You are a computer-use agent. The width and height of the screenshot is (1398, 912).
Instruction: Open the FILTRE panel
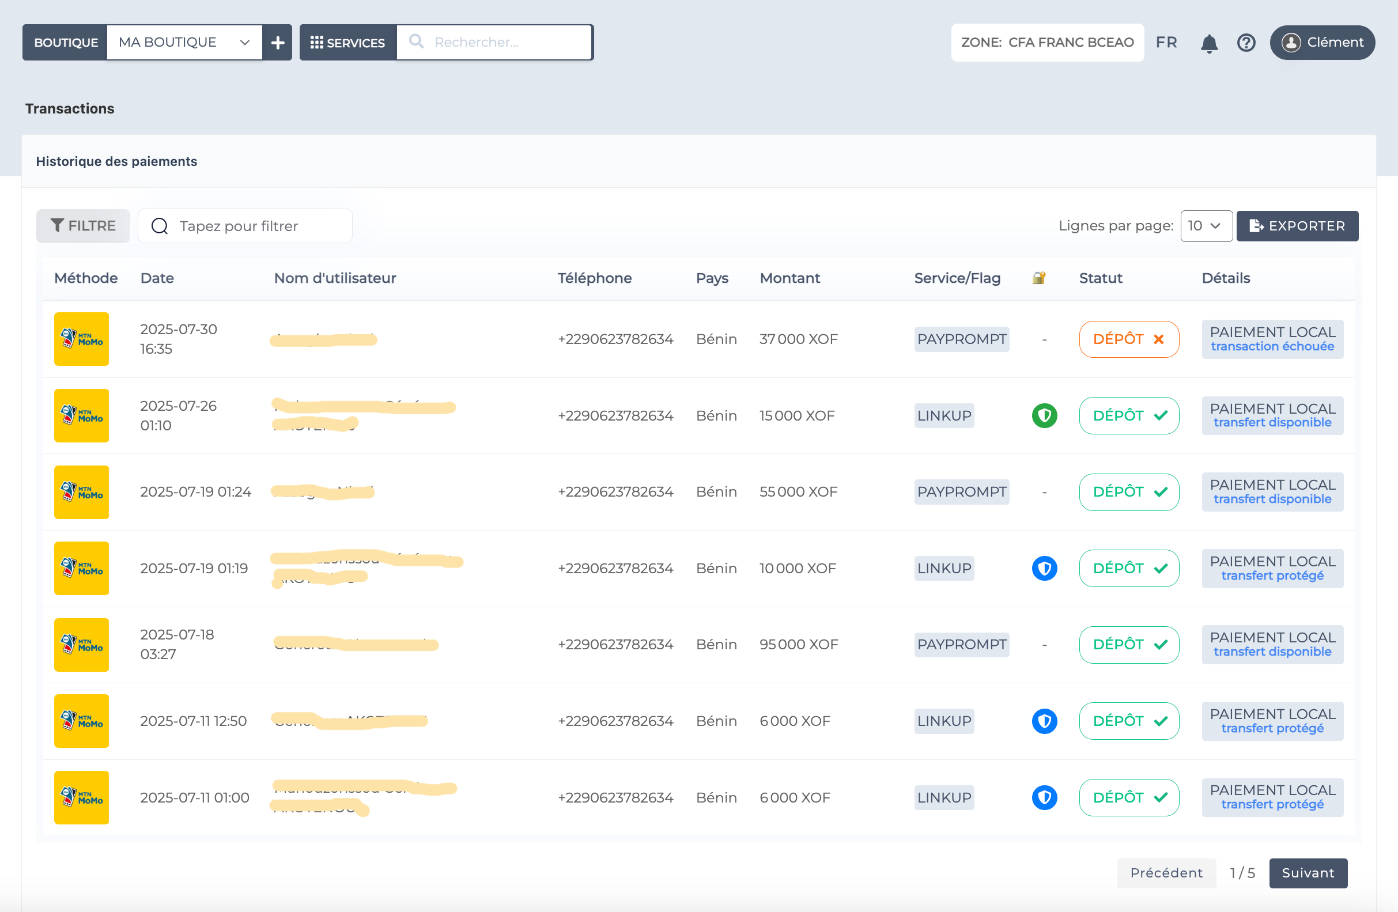(83, 225)
